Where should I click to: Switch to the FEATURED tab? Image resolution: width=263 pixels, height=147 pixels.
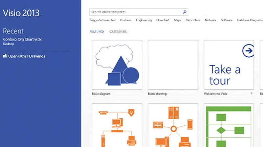(x=97, y=32)
